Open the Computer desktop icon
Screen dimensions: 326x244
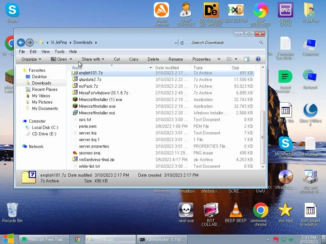point(310,47)
